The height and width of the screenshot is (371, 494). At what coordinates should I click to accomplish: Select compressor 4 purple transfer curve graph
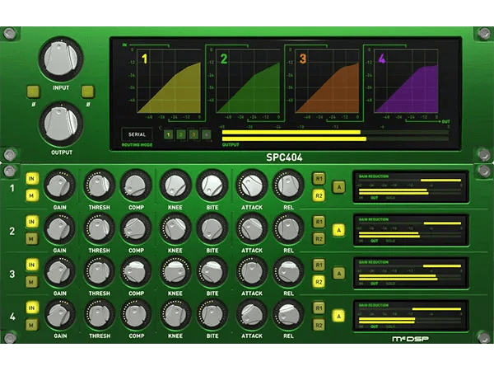click(x=406, y=81)
